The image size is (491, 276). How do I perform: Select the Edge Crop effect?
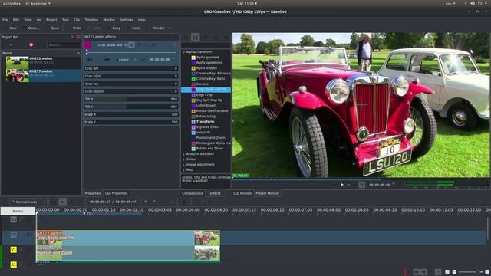tap(204, 95)
